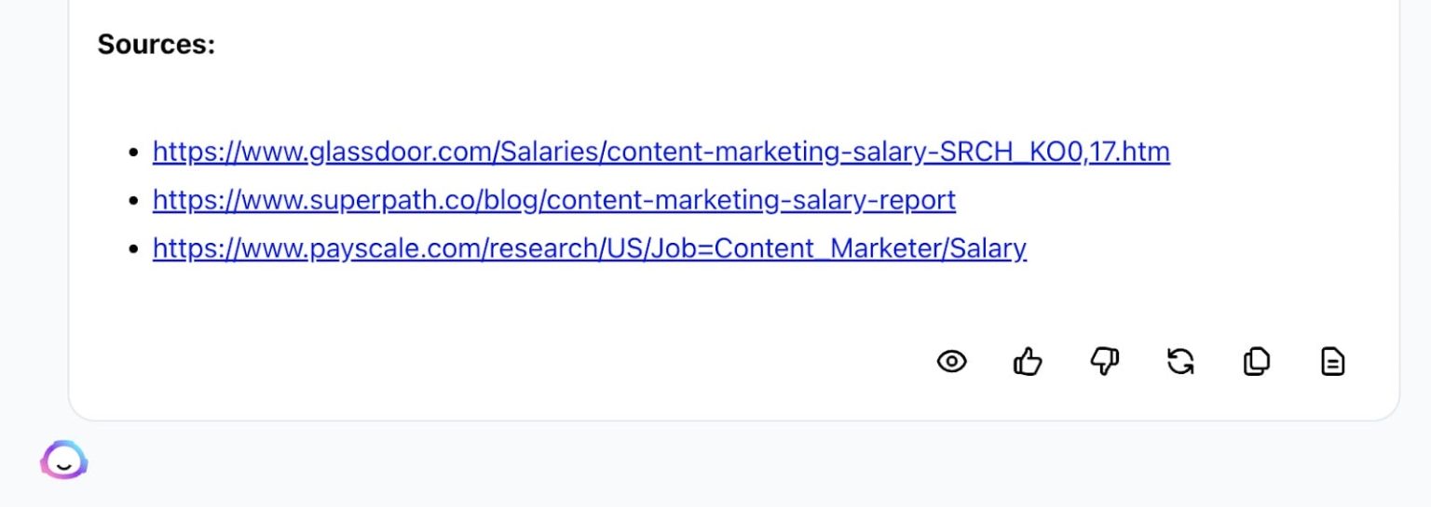Open the Glassdoor content marketing salary link
1431x507 pixels.
(661, 152)
